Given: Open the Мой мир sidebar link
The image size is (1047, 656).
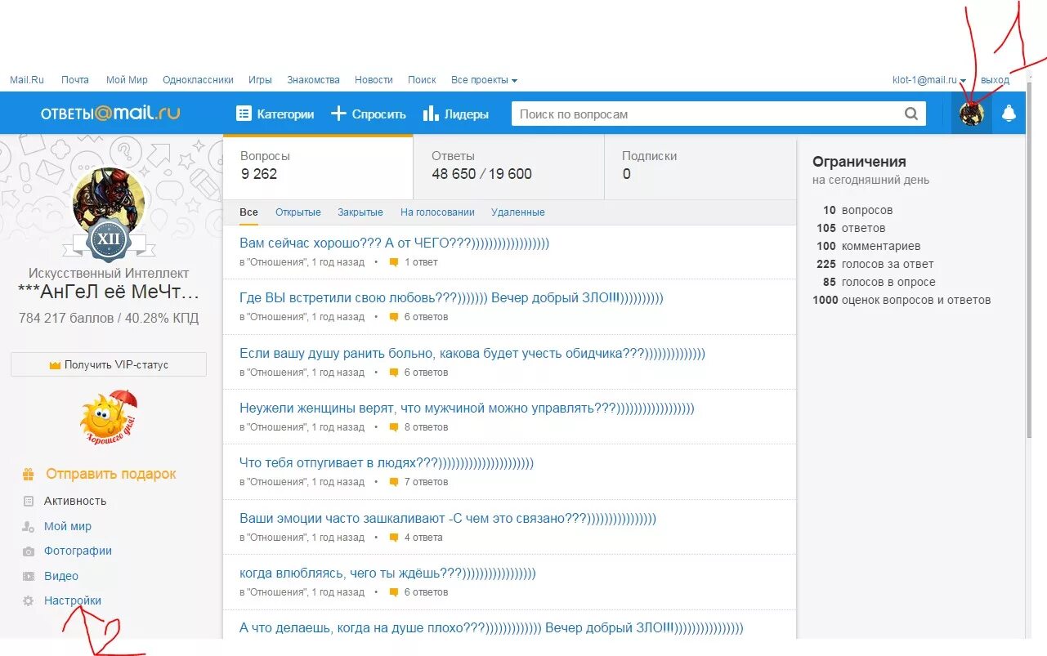Looking at the screenshot, I should coord(68,526).
